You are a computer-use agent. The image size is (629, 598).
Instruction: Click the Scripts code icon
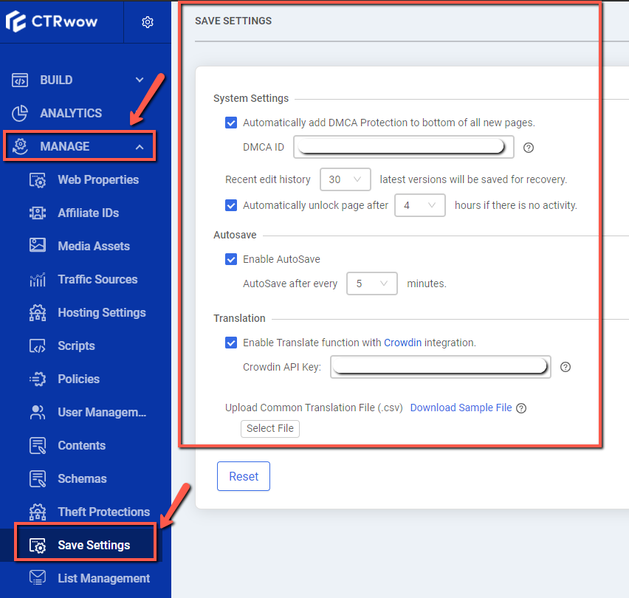point(38,346)
